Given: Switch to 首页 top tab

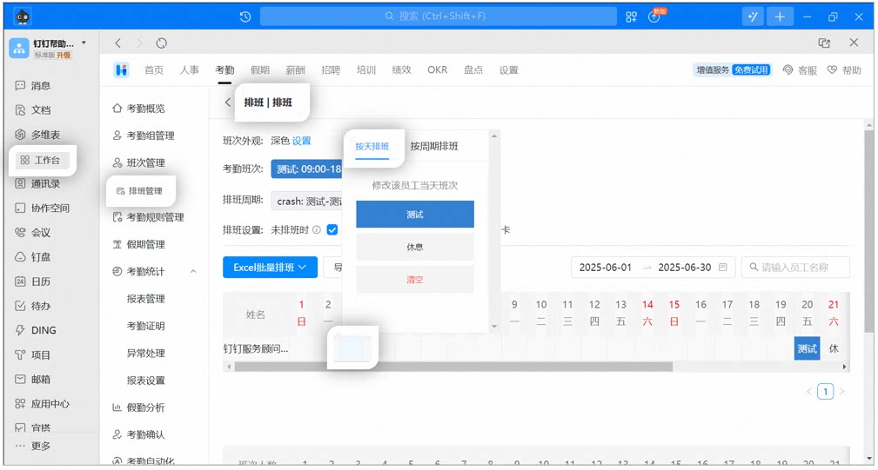Looking at the screenshot, I should [x=154, y=70].
